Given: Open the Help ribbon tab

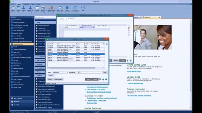Looking at the screenshot, I should point(38,4).
